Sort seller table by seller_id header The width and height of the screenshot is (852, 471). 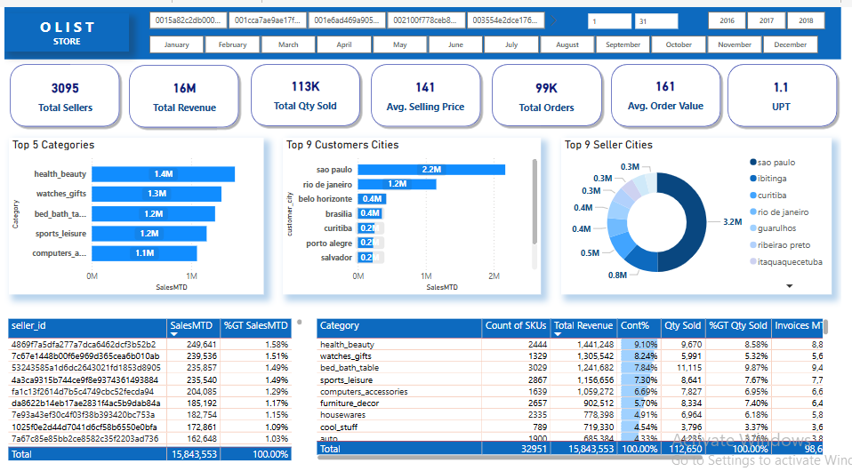pos(87,326)
